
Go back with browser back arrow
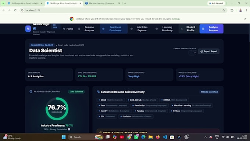[x=4, y=10]
